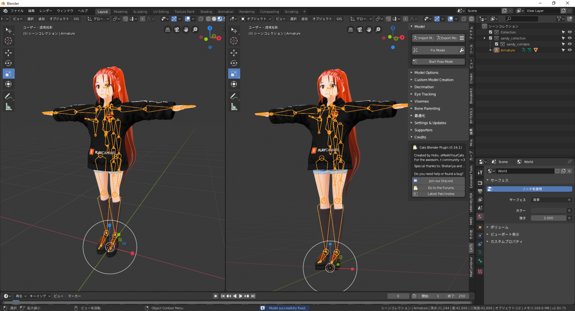This screenshot has height=311, width=575.
Task: Click the Latest Patchnotes button
Action: 438,194
